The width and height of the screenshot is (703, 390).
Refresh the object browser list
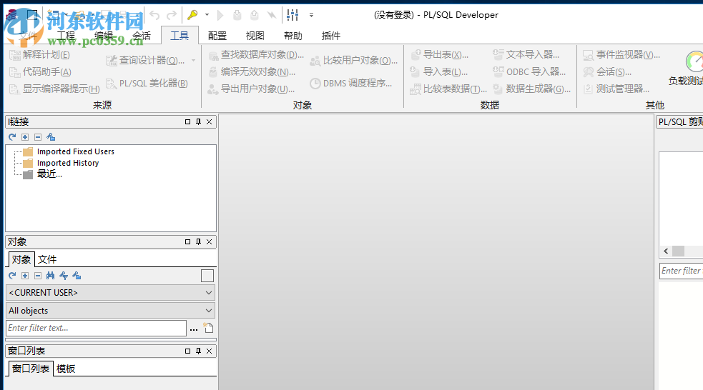pyautogui.click(x=12, y=276)
